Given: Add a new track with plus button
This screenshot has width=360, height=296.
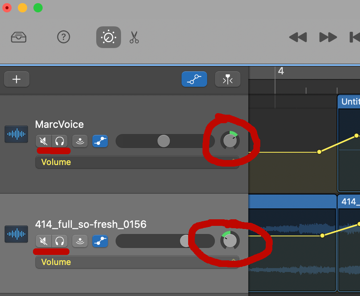Looking at the screenshot, I should click(x=17, y=79).
